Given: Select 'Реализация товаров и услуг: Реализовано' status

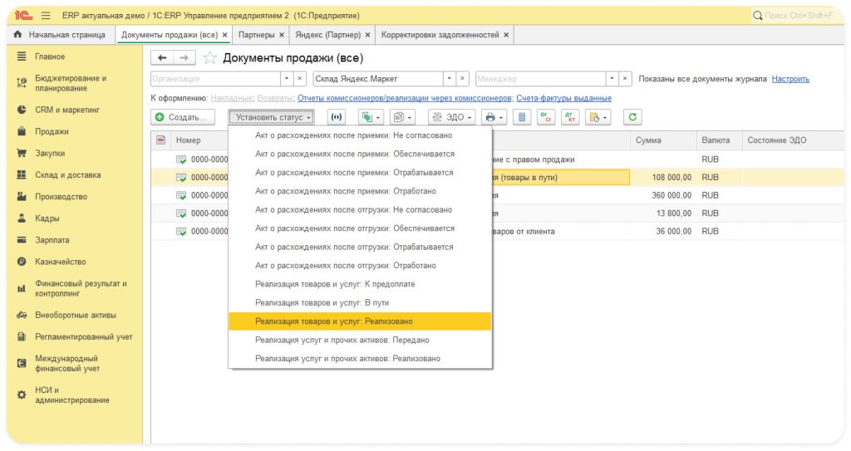Looking at the screenshot, I should click(x=333, y=321).
